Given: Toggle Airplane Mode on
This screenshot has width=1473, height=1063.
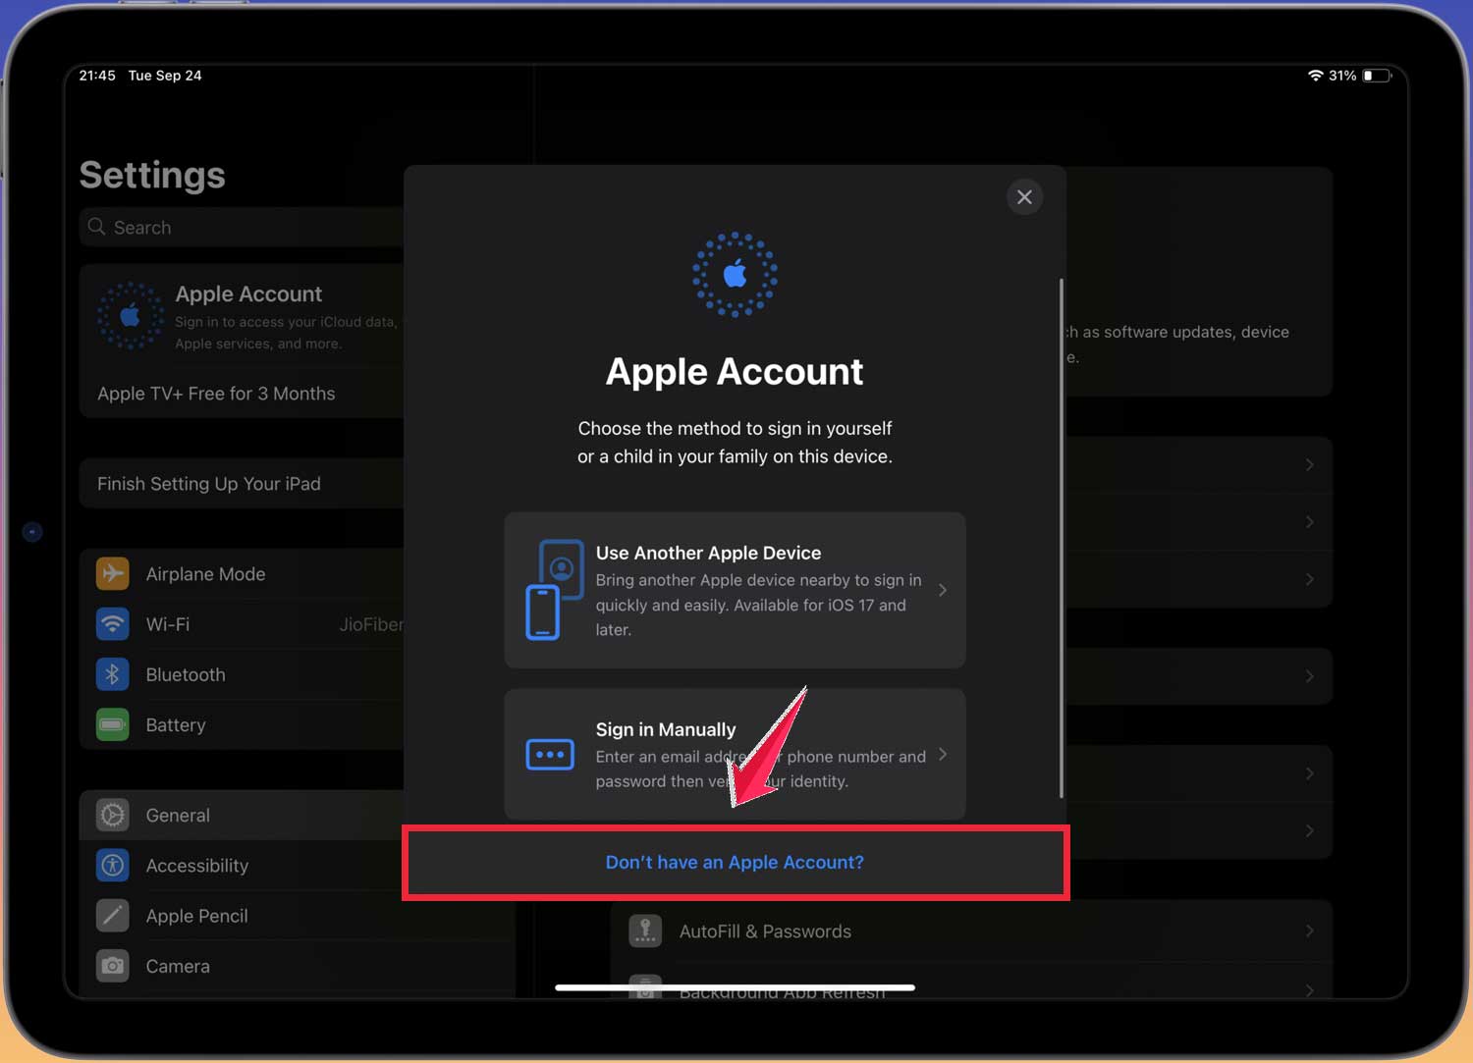Looking at the screenshot, I should tap(206, 573).
